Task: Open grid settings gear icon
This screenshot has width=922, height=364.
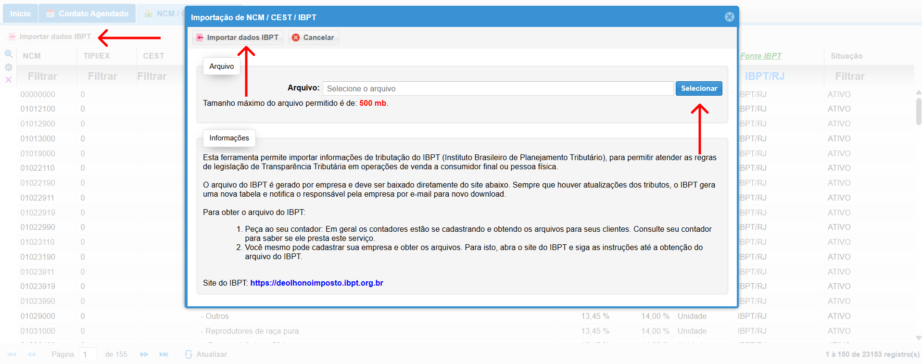Action: [x=9, y=67]
